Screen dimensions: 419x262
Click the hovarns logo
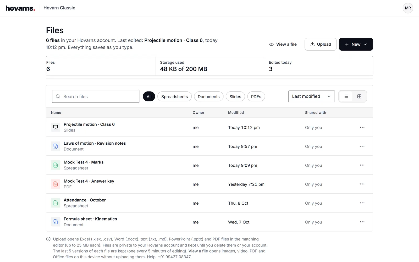click(x=20, y=8)
